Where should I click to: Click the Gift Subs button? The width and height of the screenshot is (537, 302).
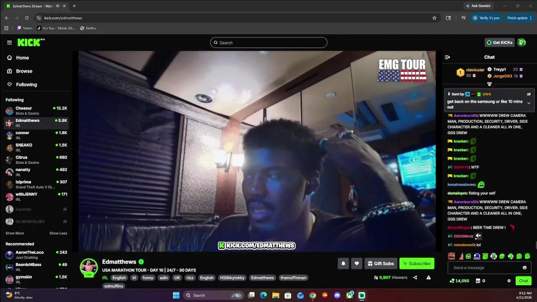(x=381, y=263)
